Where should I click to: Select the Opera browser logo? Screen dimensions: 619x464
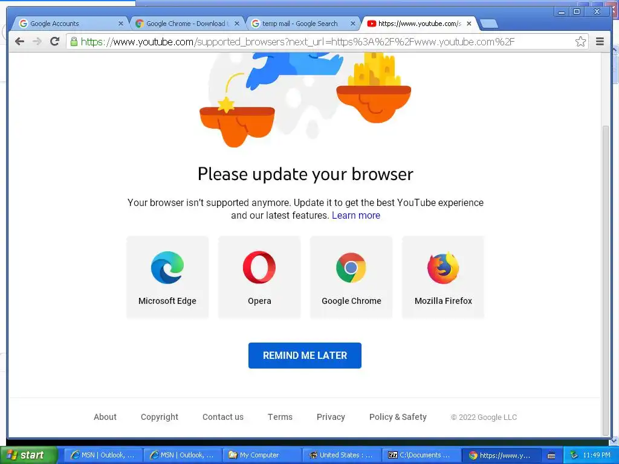[259, 268]
